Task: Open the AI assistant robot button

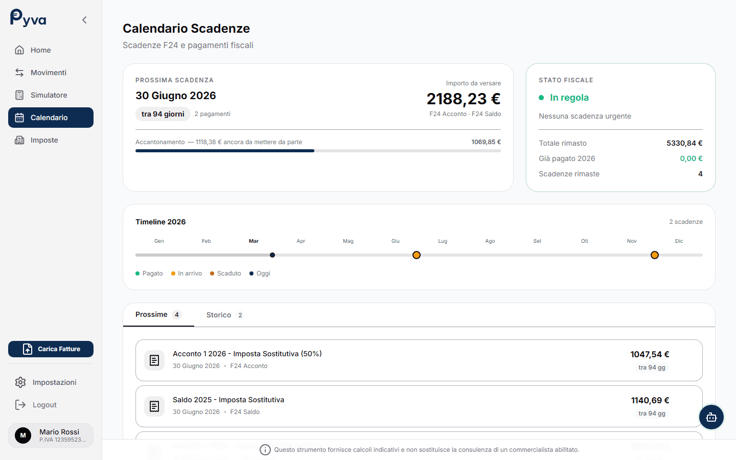Action: coord(711,417)
